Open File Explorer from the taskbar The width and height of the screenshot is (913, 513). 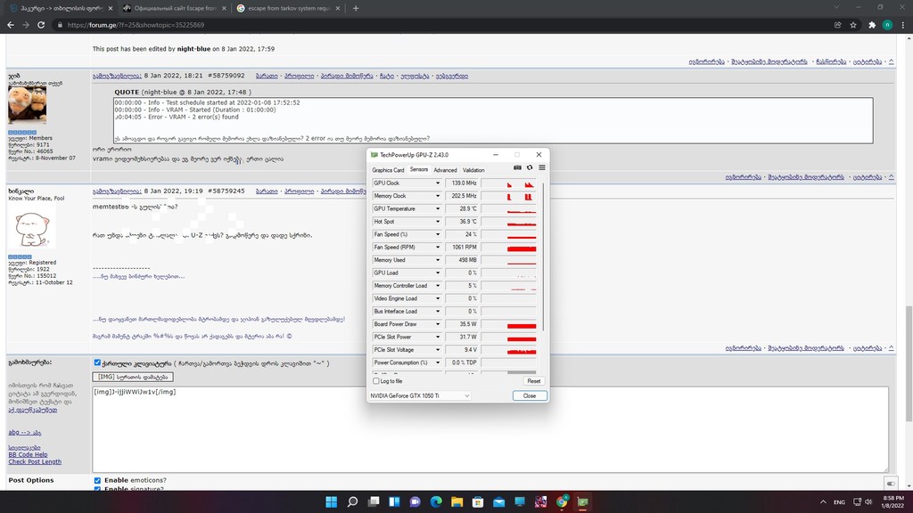pos(457,501)
